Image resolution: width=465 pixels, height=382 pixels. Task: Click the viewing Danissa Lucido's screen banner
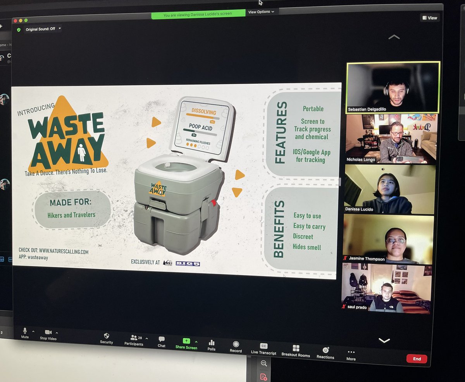[x=198, y=14]
